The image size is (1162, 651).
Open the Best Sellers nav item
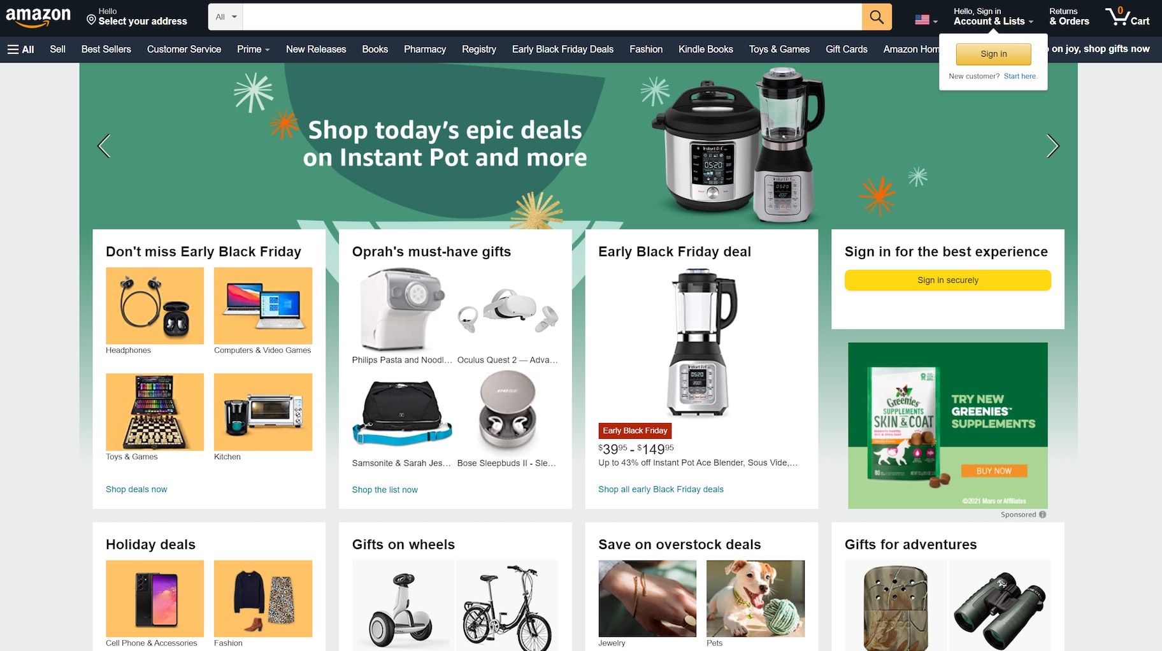point(106,49)
